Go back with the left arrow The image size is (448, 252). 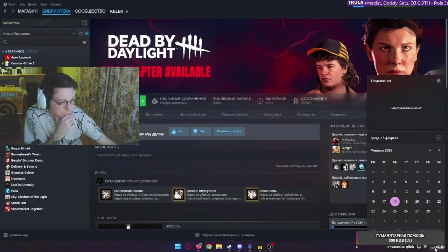(5, 11)
